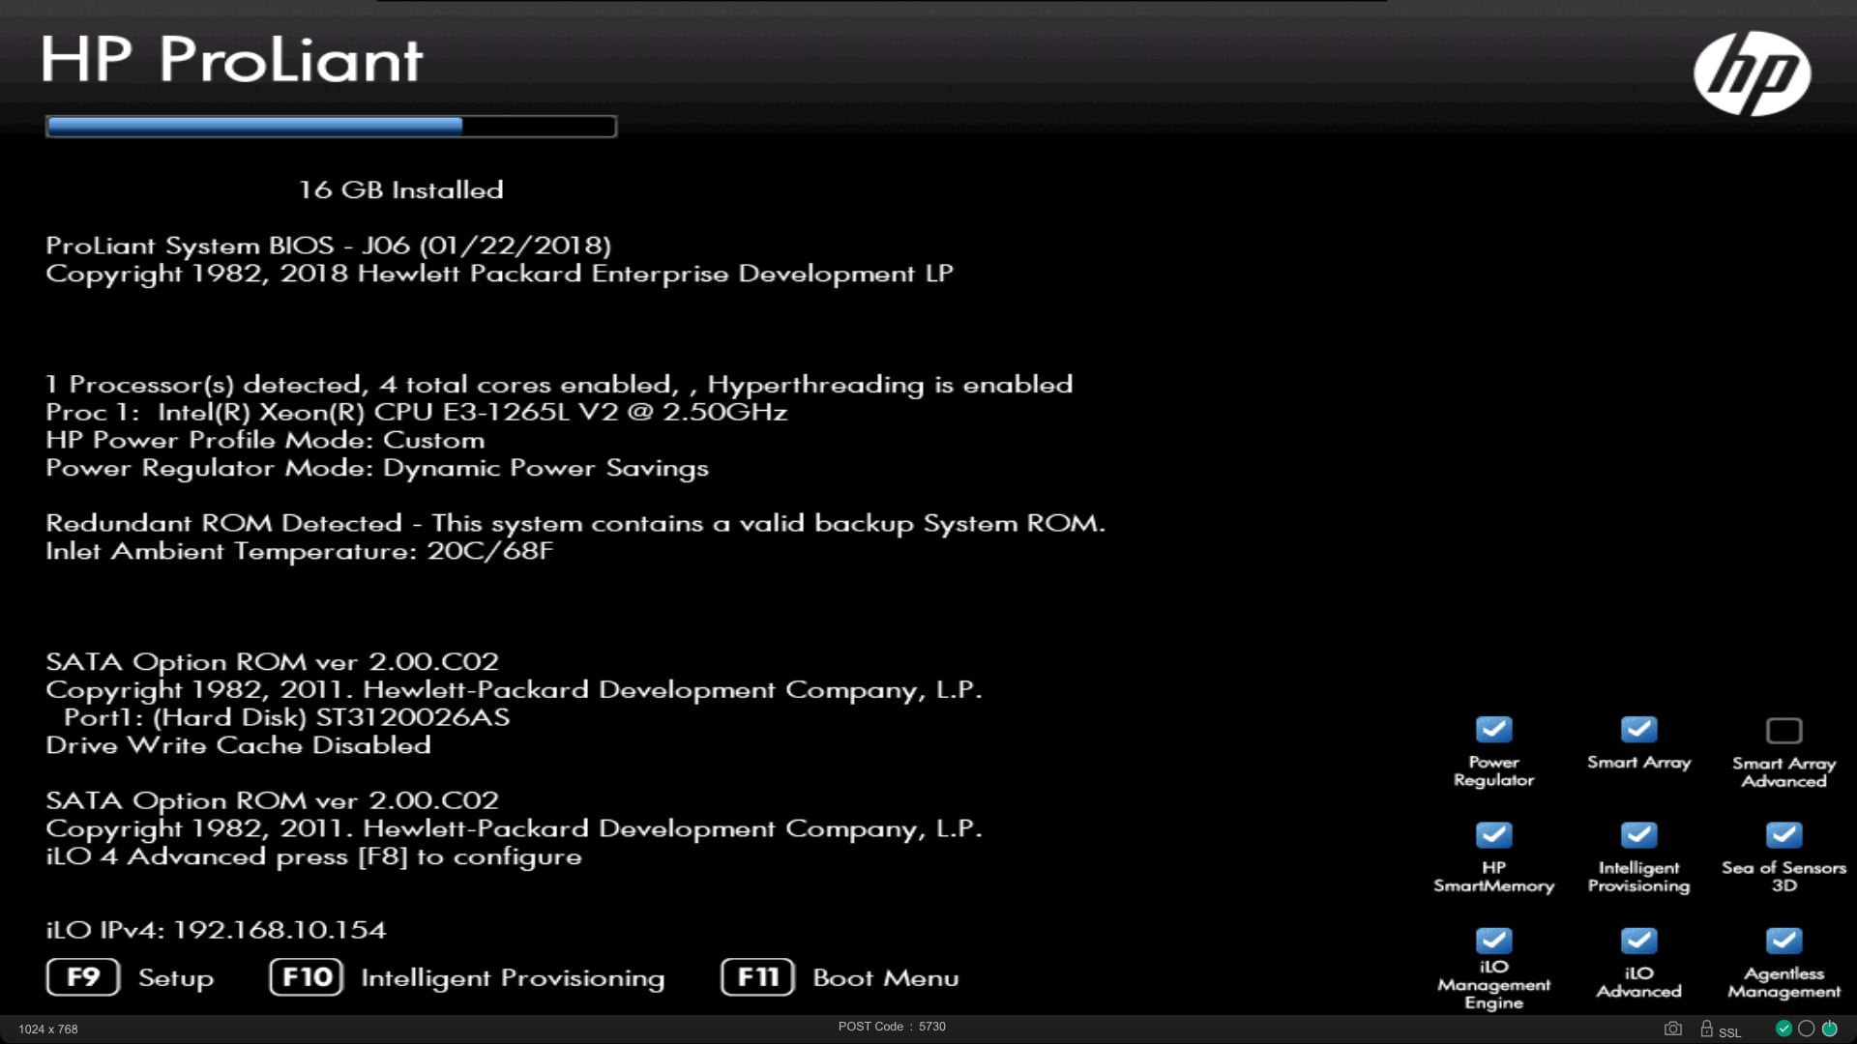Toggle the HP SmartMemory checkbox
The image size is (1857, 1044).
[x=1493, y=834]
